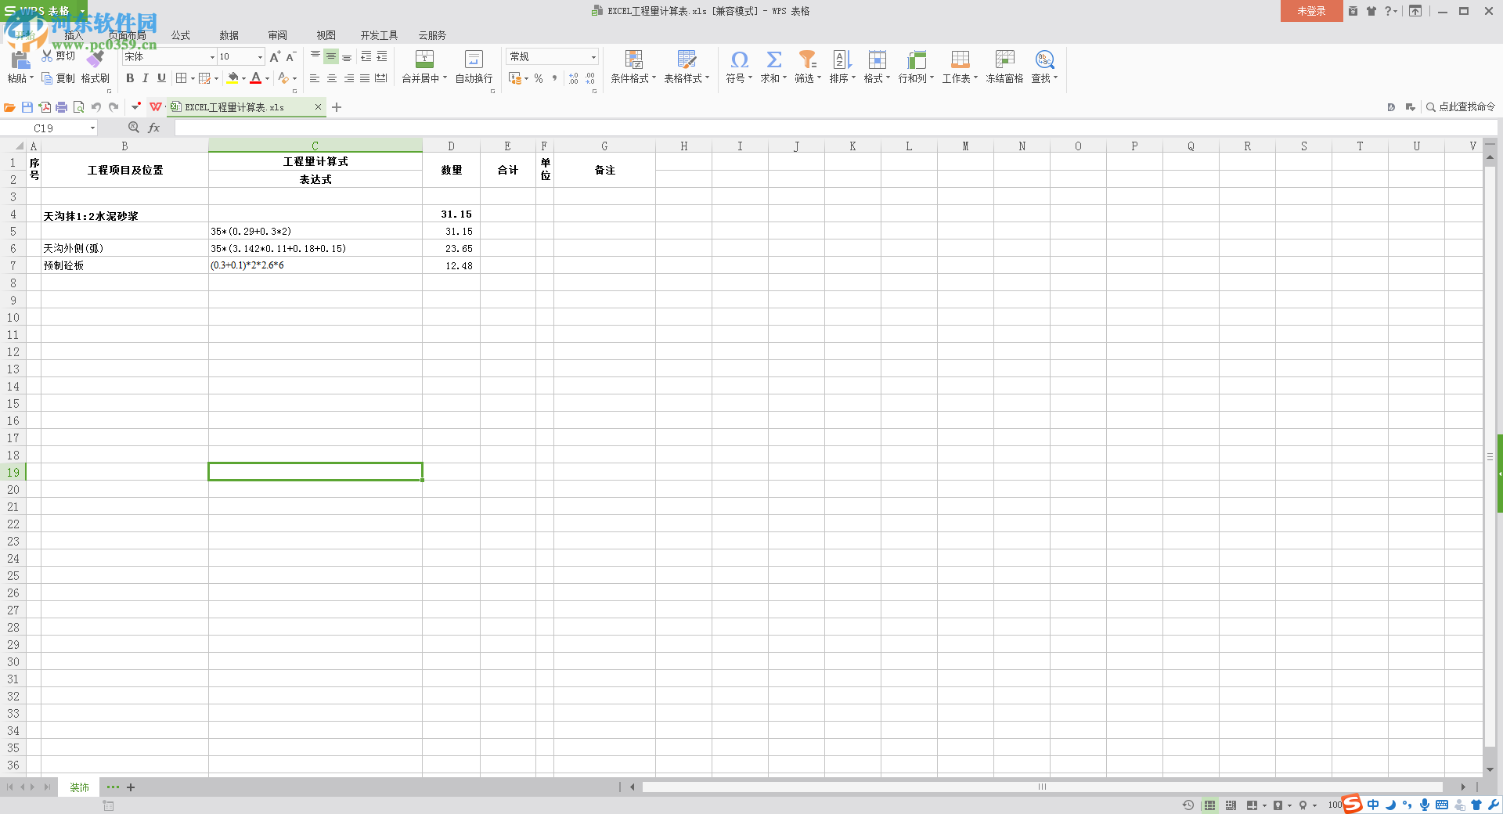The width and height of the screenshot is (1503, 814).
Task: Click the Freeze Panes (冻结窗格) icon
Action: pyautogui.click(x=1004, y=59)
